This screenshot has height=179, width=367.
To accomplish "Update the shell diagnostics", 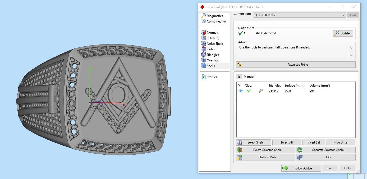I will click(343, 33).
